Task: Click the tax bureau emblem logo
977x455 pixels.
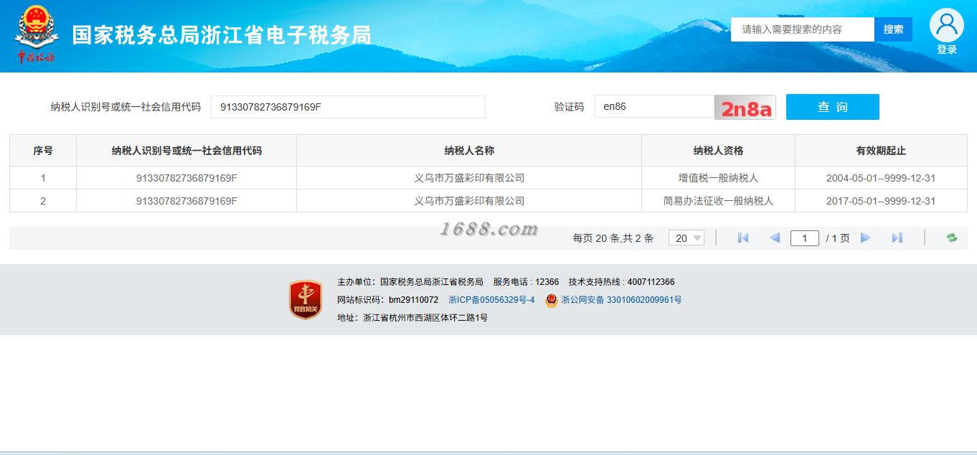Action: click(x=36, y=35)
